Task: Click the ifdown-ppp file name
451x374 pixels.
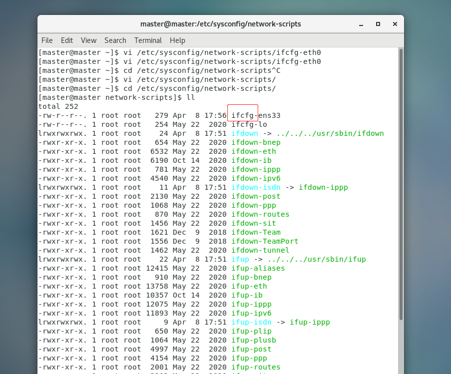Action: point(253,206)
